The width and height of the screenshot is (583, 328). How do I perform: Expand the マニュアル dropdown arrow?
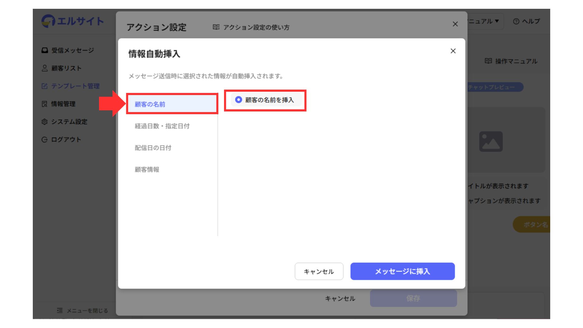pos(497,21)
